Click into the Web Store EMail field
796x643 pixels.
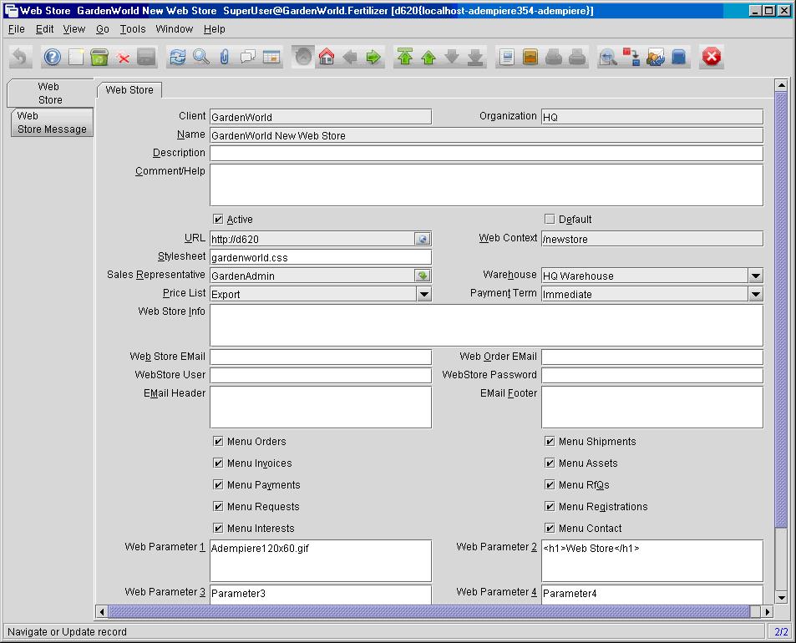pos(321,357)
